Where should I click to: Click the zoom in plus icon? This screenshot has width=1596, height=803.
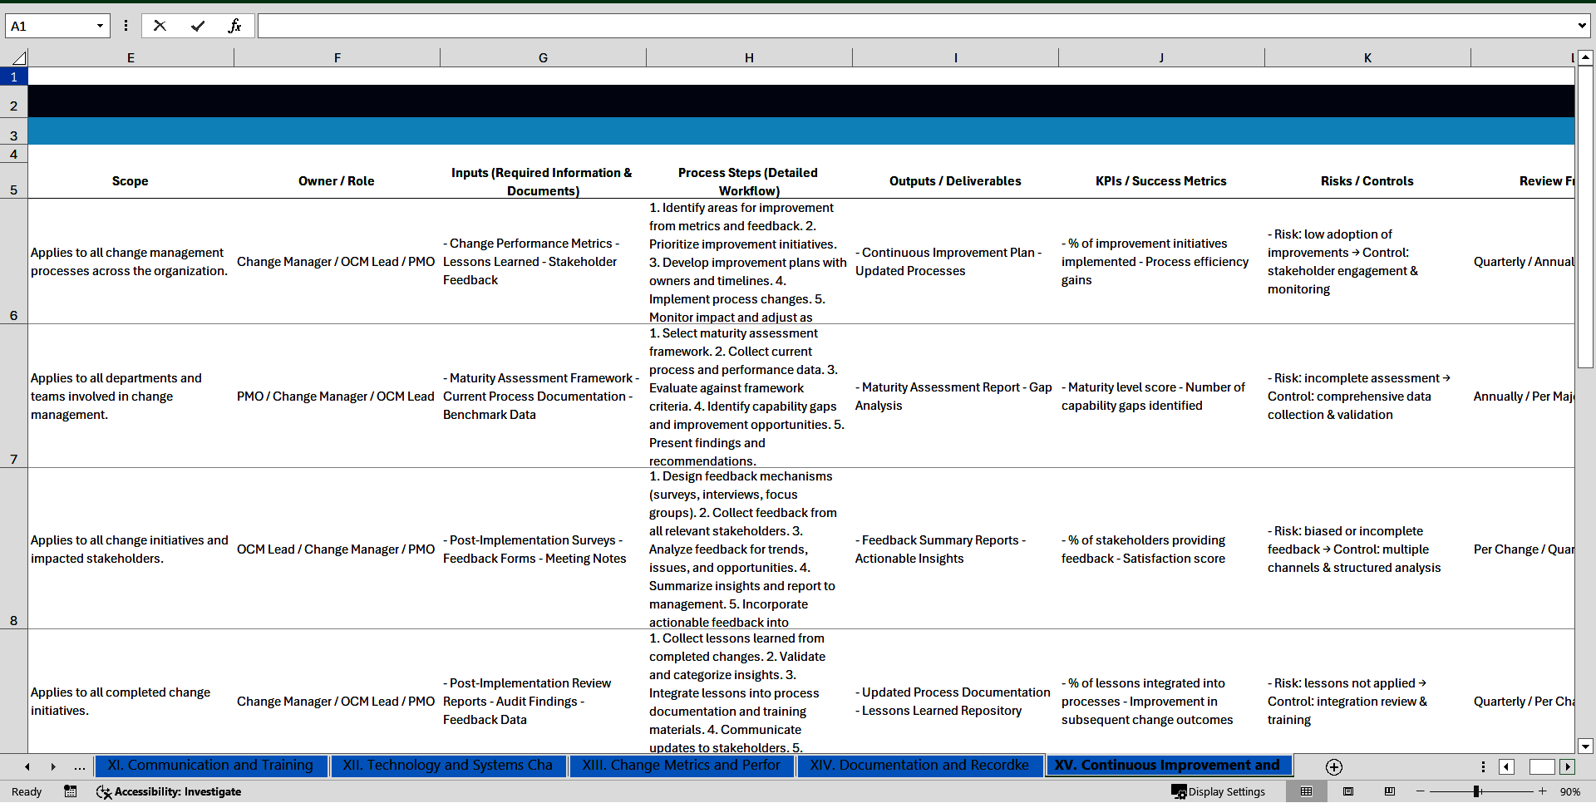[1543, 791]
